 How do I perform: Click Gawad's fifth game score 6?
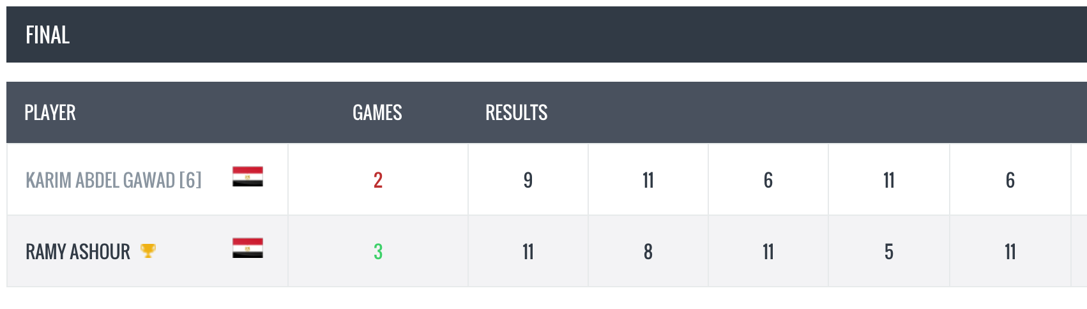(x=1010, y=180)
